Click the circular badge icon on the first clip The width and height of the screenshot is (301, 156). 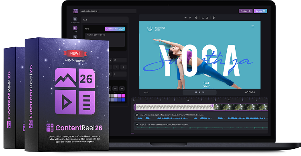pyautogui.click(x=212, y=105)
